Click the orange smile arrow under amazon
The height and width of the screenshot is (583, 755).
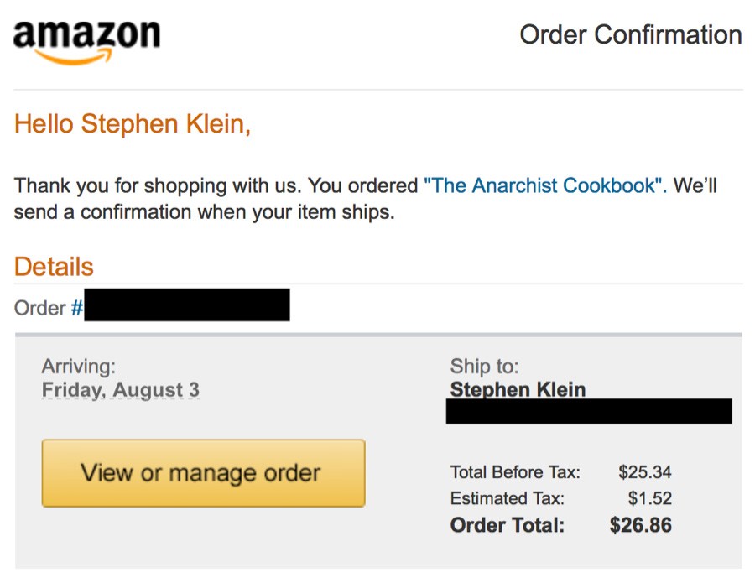pos(74,58)
